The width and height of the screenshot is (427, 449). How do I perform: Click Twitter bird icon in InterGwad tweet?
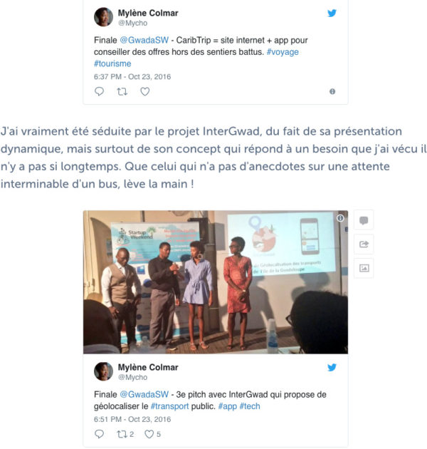coord(332,367)
